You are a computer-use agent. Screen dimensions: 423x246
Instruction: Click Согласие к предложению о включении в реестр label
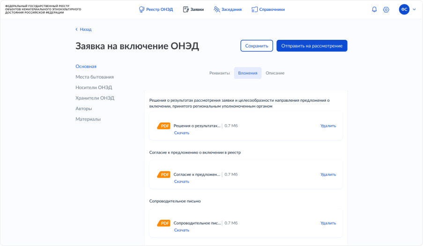click(195, 152)
